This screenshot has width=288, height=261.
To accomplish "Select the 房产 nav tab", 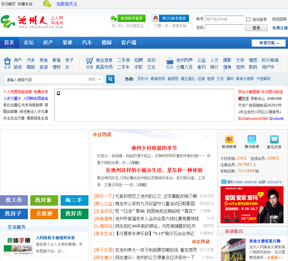I will click(x=48, y=43).
